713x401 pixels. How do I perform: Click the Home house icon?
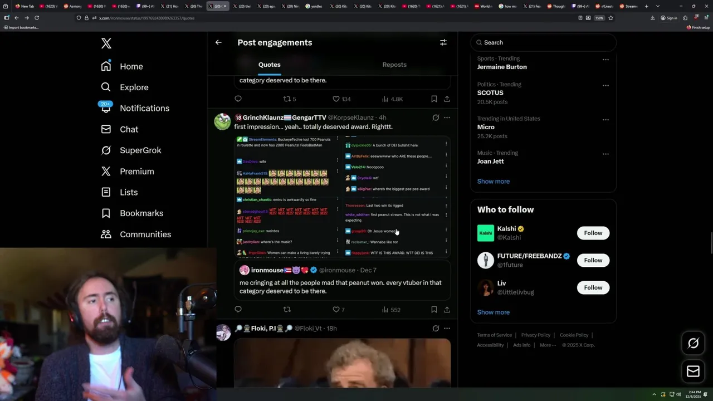106,66
